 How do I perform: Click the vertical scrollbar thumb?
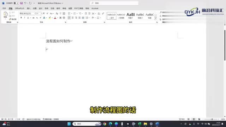coord(225,46)
